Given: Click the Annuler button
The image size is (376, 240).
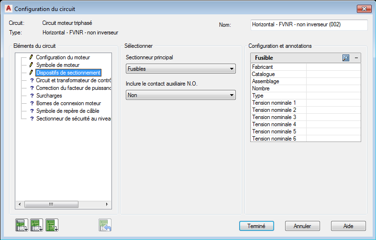Looking at the screenshot, I should tap(302, 226).
